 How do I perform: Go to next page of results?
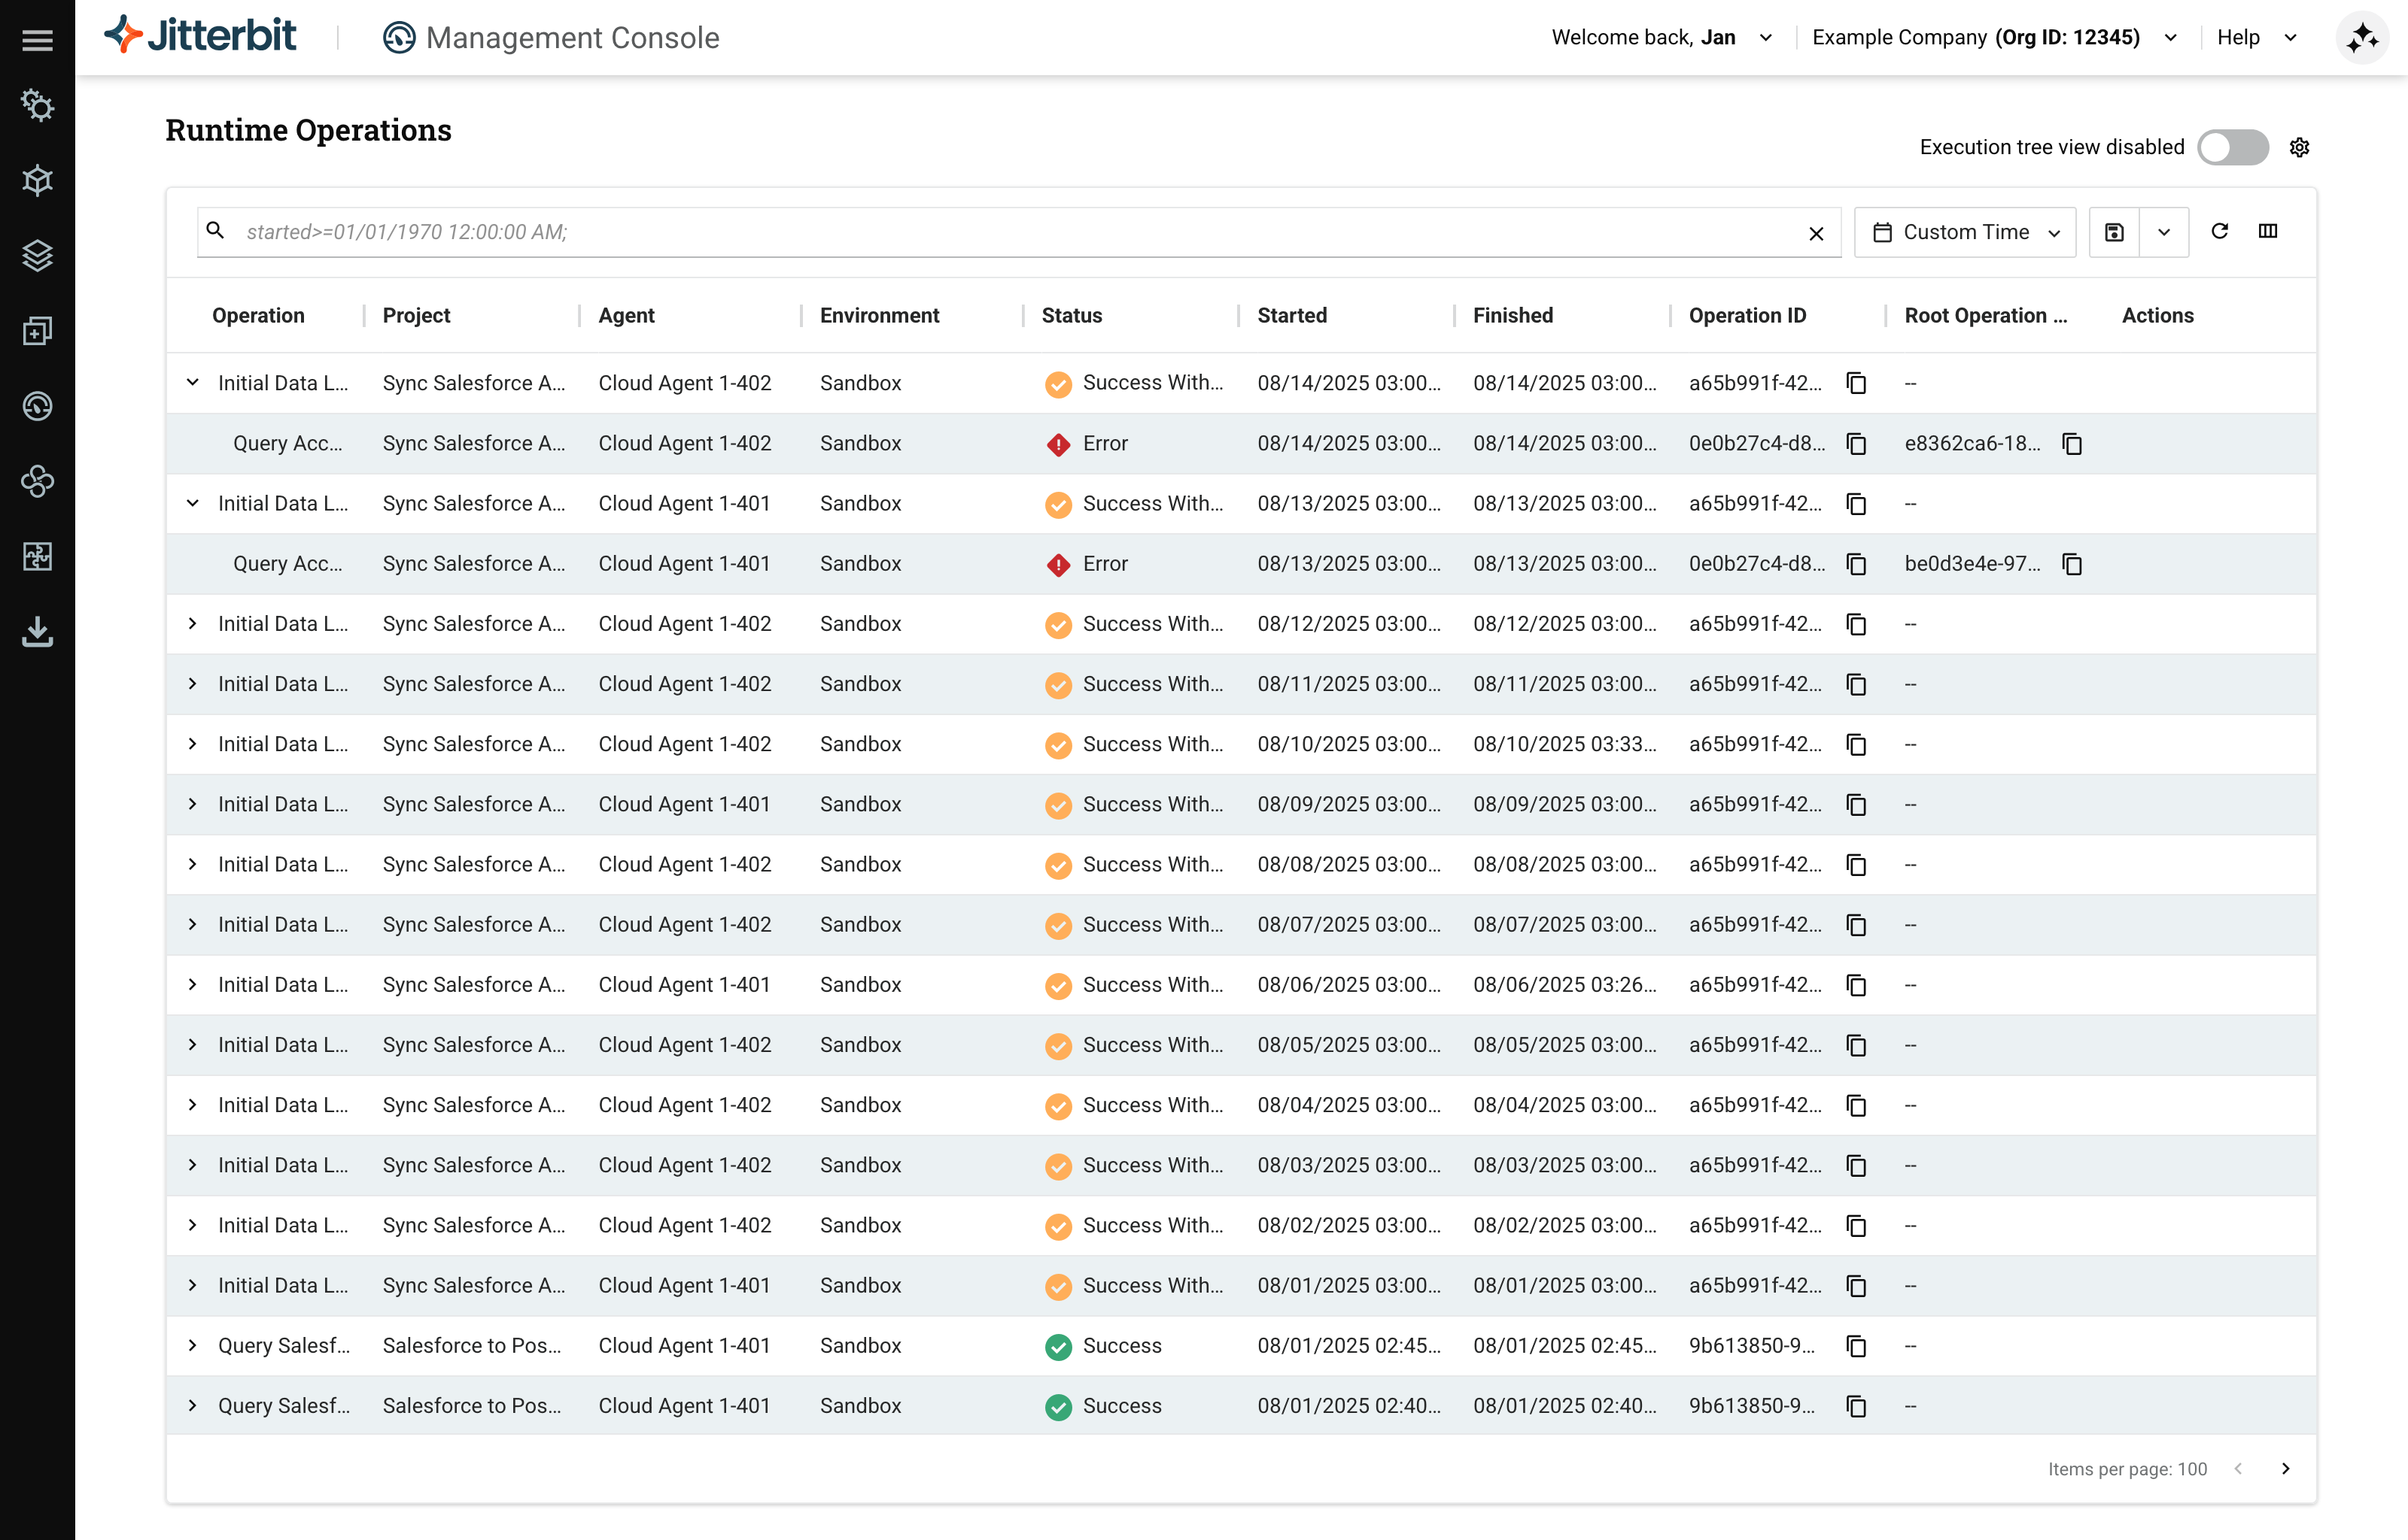click(x=2286, y=1468)
